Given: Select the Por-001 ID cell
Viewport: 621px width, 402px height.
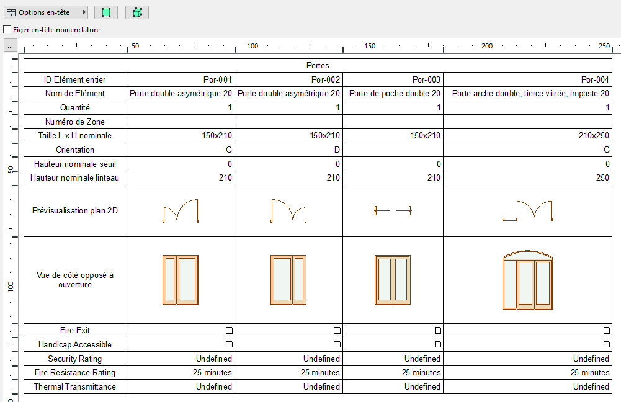Looking at the screenshot, I should click(181, 79).
